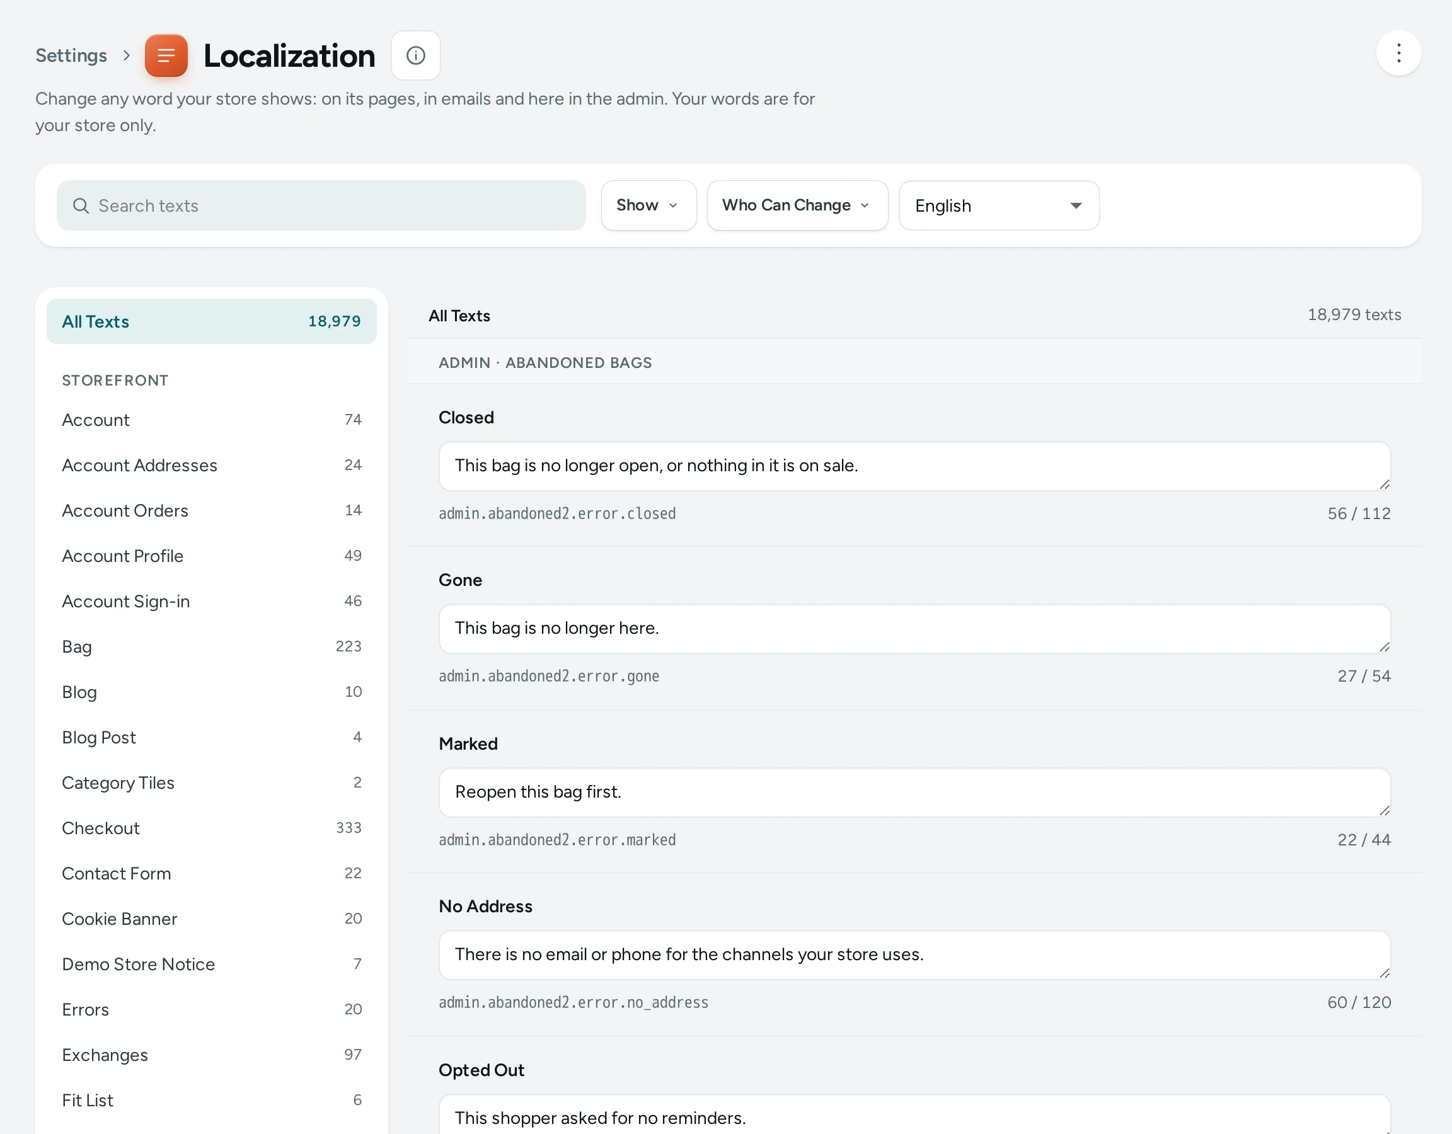This screenshot has width=1452, height=1134.
Task: Open the Account category
Action: (211, 420)
